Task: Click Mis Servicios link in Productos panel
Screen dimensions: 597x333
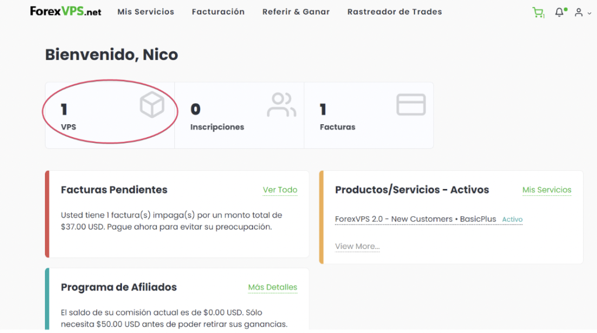Action: pos(546,190)
